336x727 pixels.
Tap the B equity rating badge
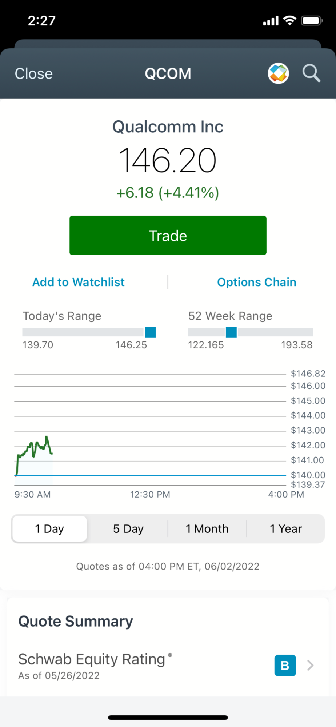click(x=285, y=665)
